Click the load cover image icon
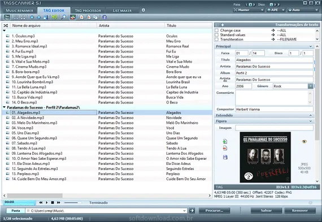 tap(225, 141)
